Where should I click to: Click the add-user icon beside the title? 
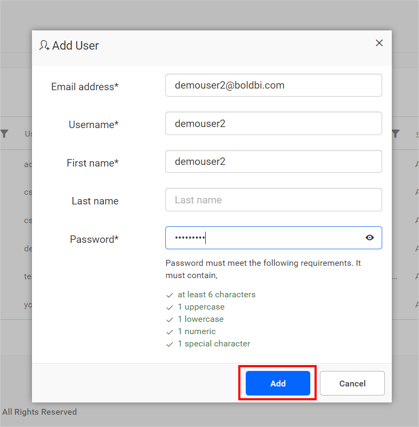(x=44, y=45)
